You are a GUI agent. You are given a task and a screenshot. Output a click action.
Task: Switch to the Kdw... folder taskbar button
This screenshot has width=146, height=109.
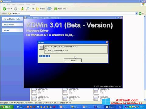tap(76, 107)
